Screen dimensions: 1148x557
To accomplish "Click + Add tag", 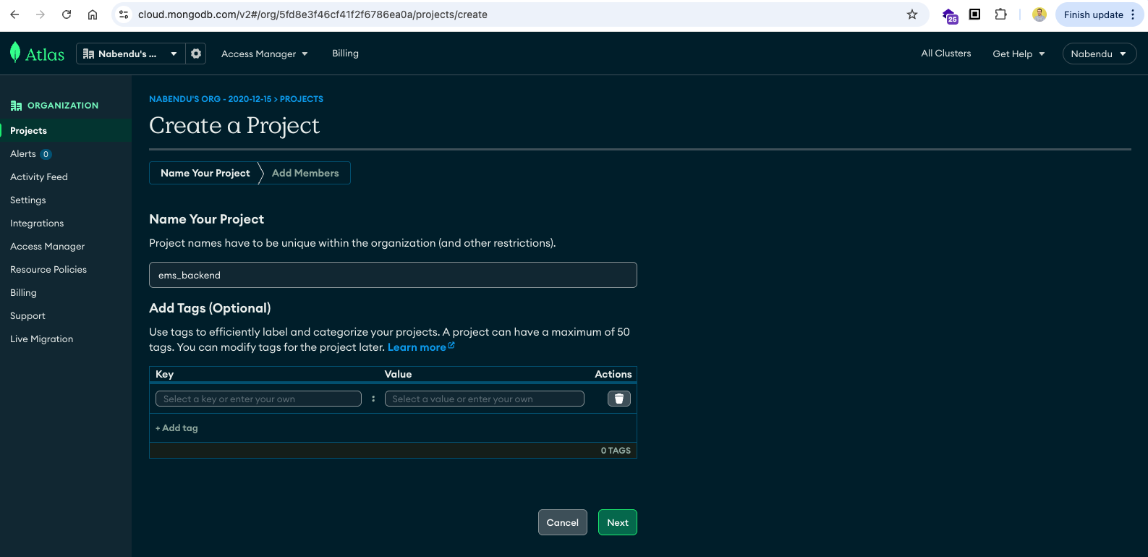I will pos(177,428).
